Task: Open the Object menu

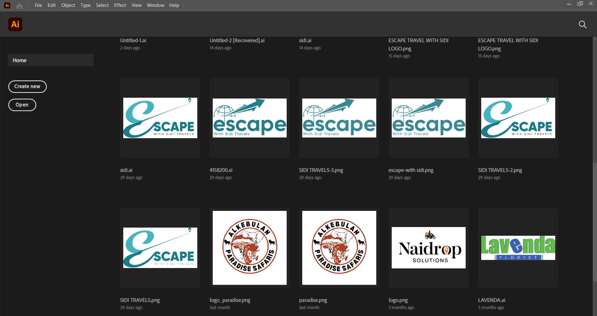Action: [x=68, y=5]
